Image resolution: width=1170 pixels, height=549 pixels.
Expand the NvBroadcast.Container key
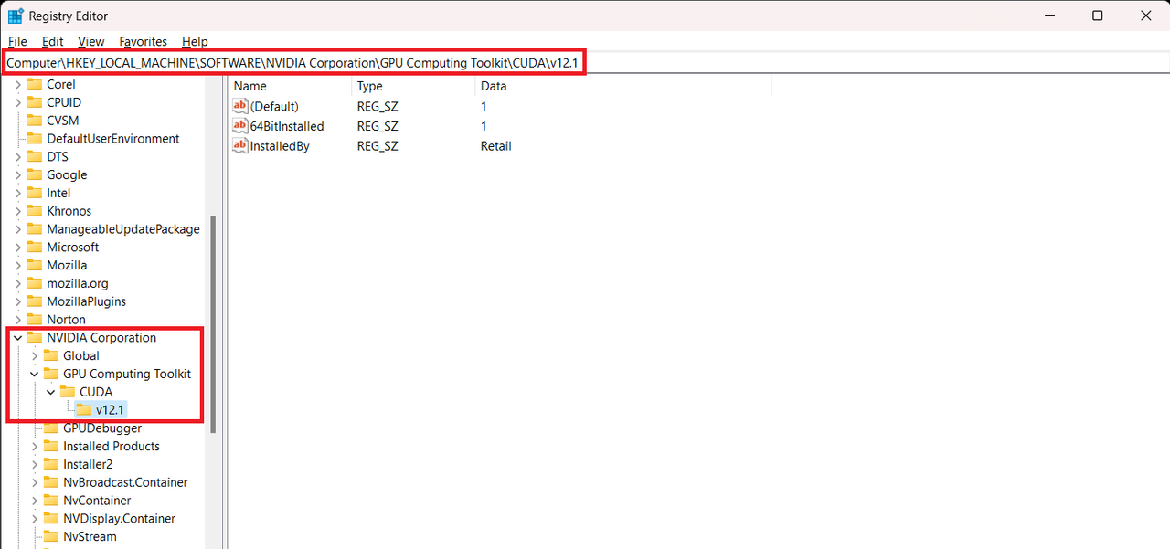35,482
